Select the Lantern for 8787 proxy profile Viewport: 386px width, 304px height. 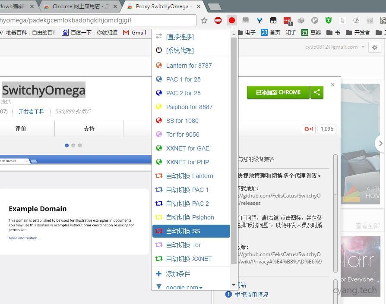(189, 66)
